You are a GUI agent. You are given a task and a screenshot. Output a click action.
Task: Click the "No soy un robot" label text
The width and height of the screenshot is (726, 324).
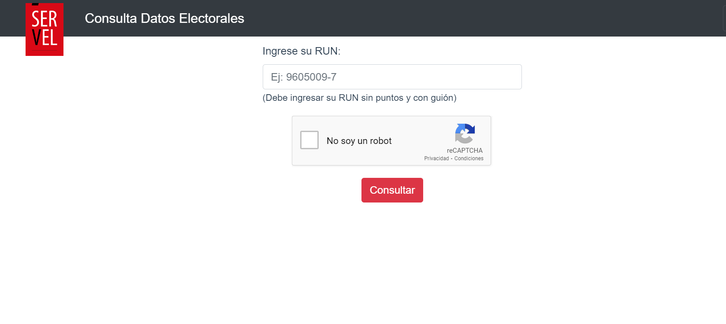tap(359, 141)
